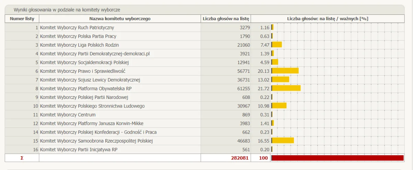The width and height of the screenshot is (413, 170).
Task: Click percentage 13.02 for Sojusz Lewicy Demokratycznej
Action: [263, 80]
